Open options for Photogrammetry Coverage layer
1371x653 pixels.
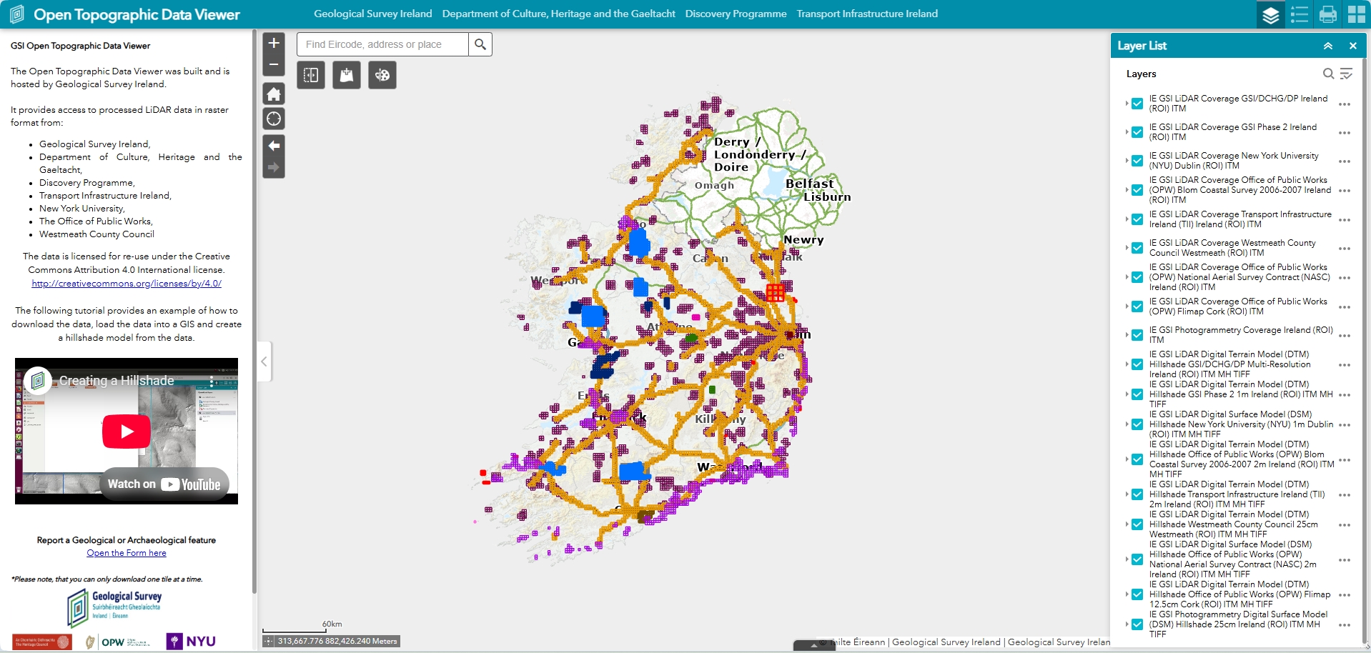pos(1345,336)
